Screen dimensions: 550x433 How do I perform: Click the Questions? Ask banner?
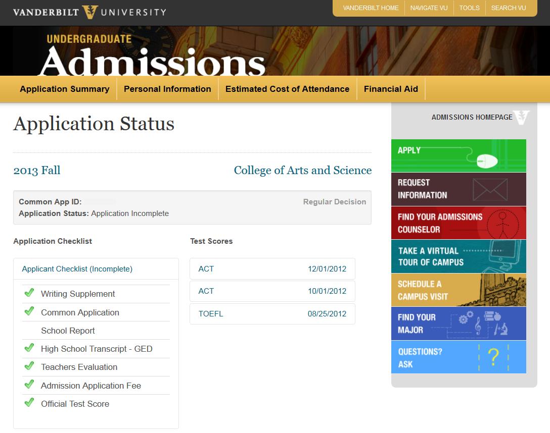pyautogui.click(x=459, y=357)
